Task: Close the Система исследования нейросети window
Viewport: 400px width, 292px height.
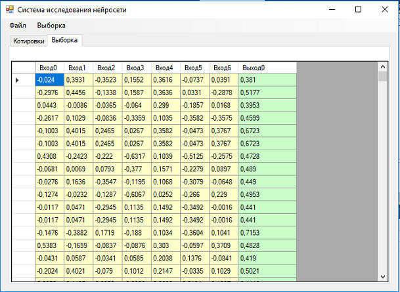Action: pos(385,9)
